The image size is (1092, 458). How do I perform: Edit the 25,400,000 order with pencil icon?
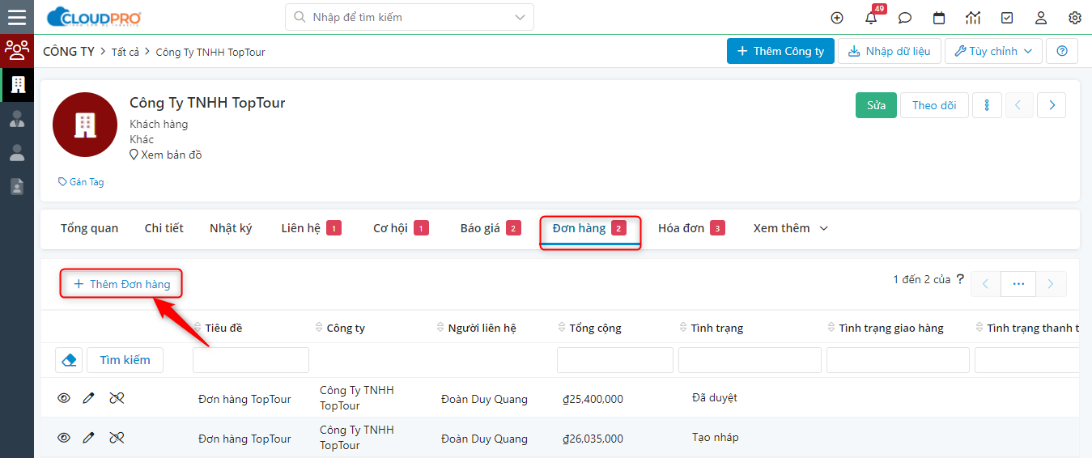(x=89, y=398)
